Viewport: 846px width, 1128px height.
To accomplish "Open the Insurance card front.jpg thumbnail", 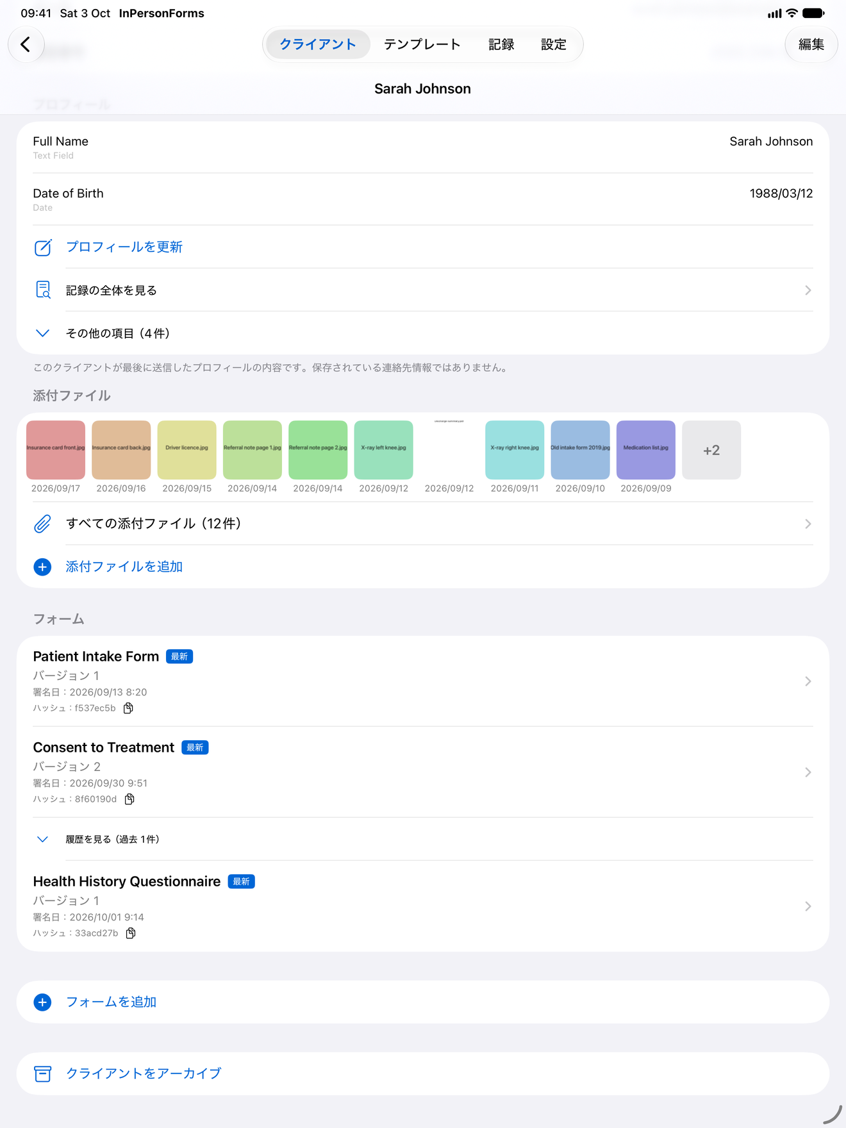I will (x=56, y=450).
